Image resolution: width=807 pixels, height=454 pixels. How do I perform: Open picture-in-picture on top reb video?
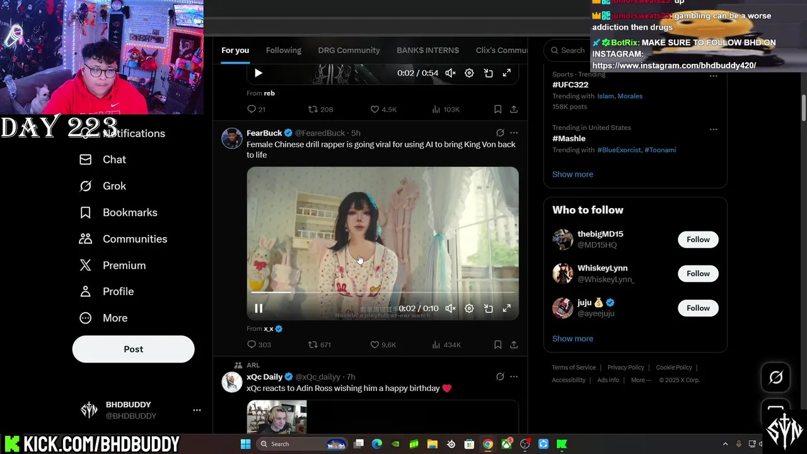coord(488,73)
